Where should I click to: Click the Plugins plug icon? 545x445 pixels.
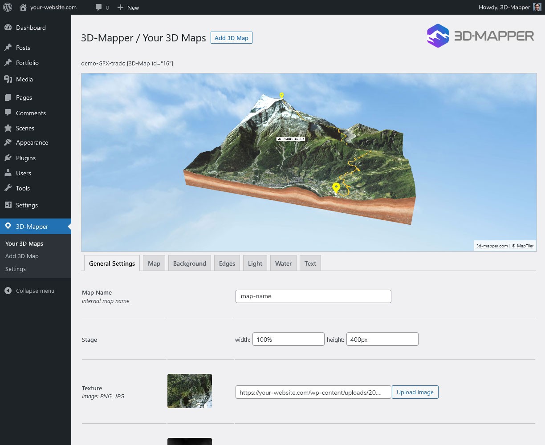(8, 158)
